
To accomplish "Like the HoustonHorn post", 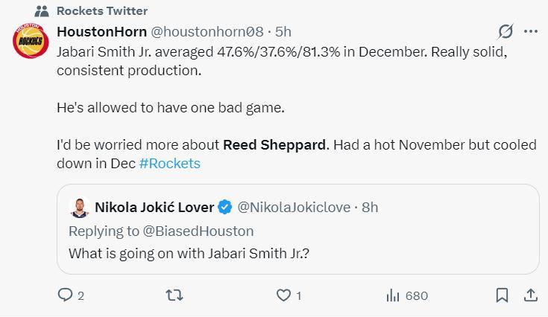I will tap(283, 295).
